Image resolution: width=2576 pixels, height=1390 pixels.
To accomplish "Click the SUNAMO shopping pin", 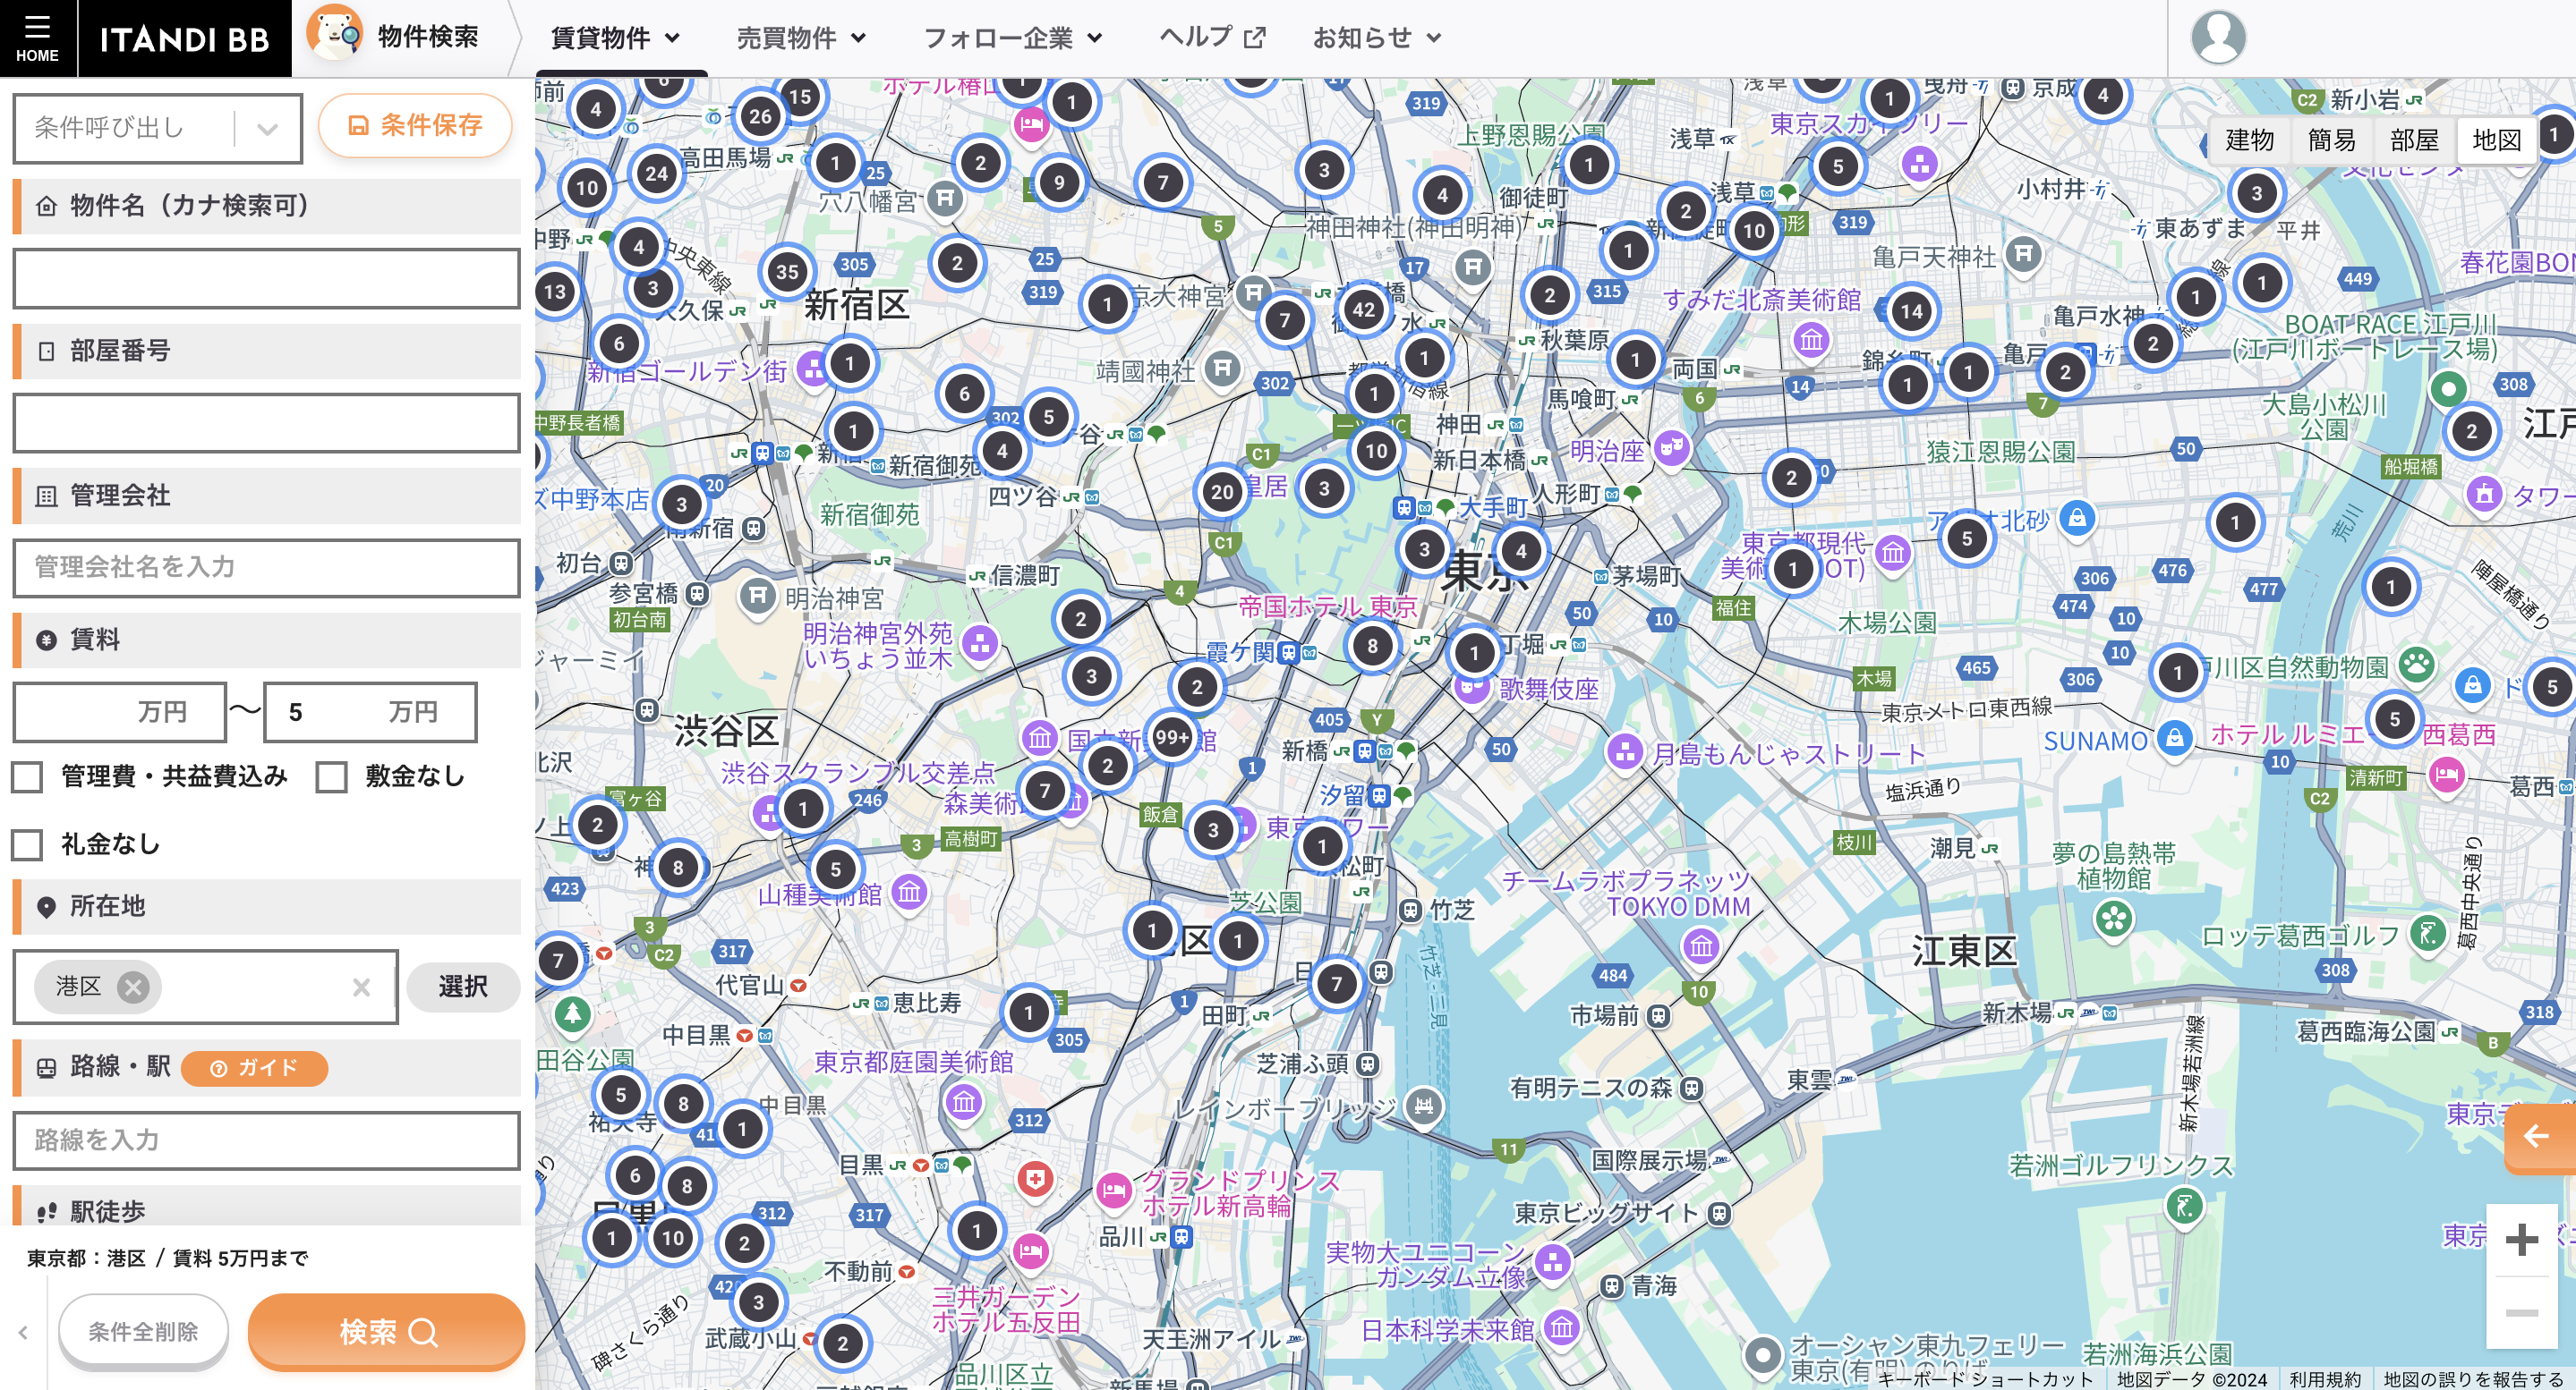I will click(2174, 740).
